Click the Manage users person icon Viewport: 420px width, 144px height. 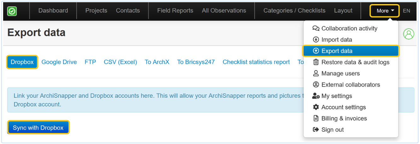(x=316, y=73)
